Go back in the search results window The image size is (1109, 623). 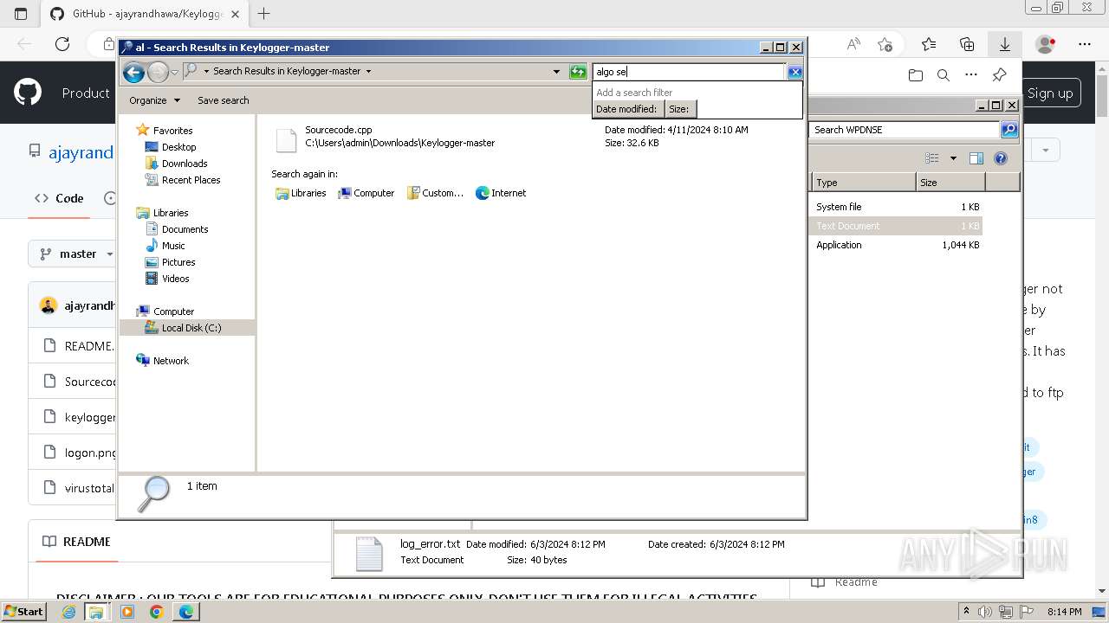click(x=133, y=72)
